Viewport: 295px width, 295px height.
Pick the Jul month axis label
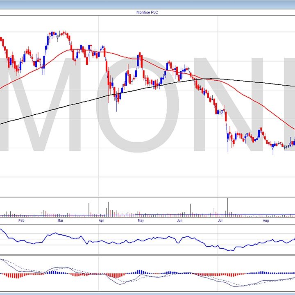pos(220,221)
